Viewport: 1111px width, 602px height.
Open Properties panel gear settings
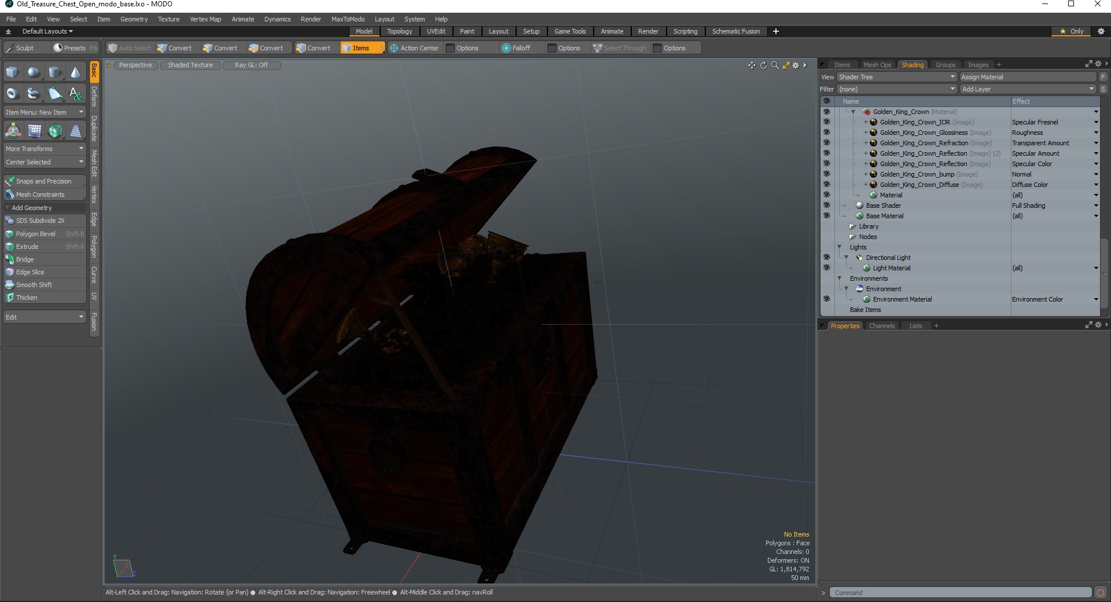tap(1098, 325)
